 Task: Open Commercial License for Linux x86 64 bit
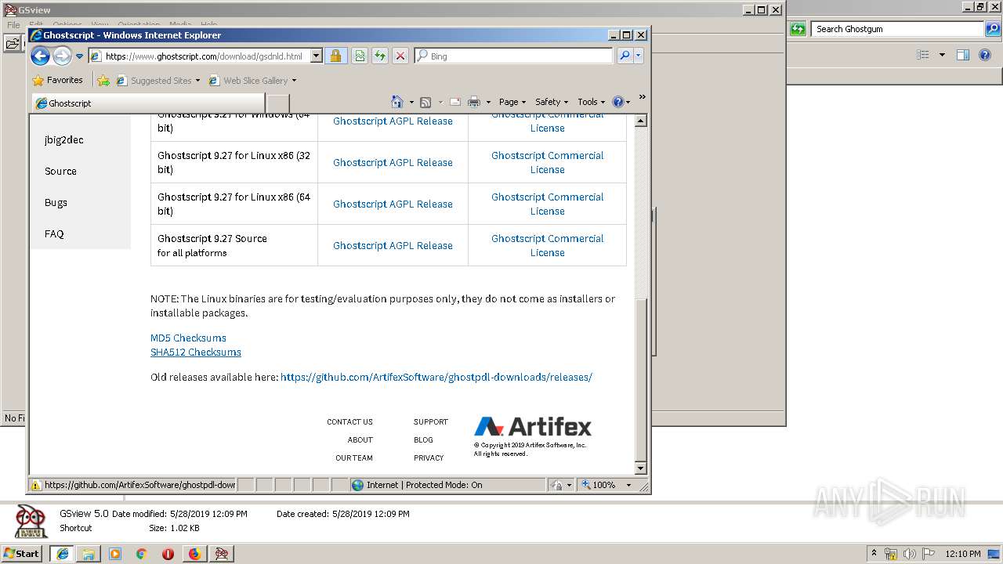coord(547,204)
